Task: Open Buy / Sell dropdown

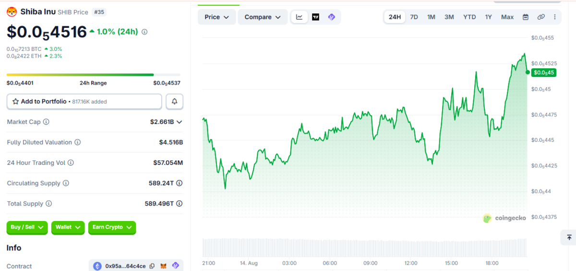Action: pos(27,227)
